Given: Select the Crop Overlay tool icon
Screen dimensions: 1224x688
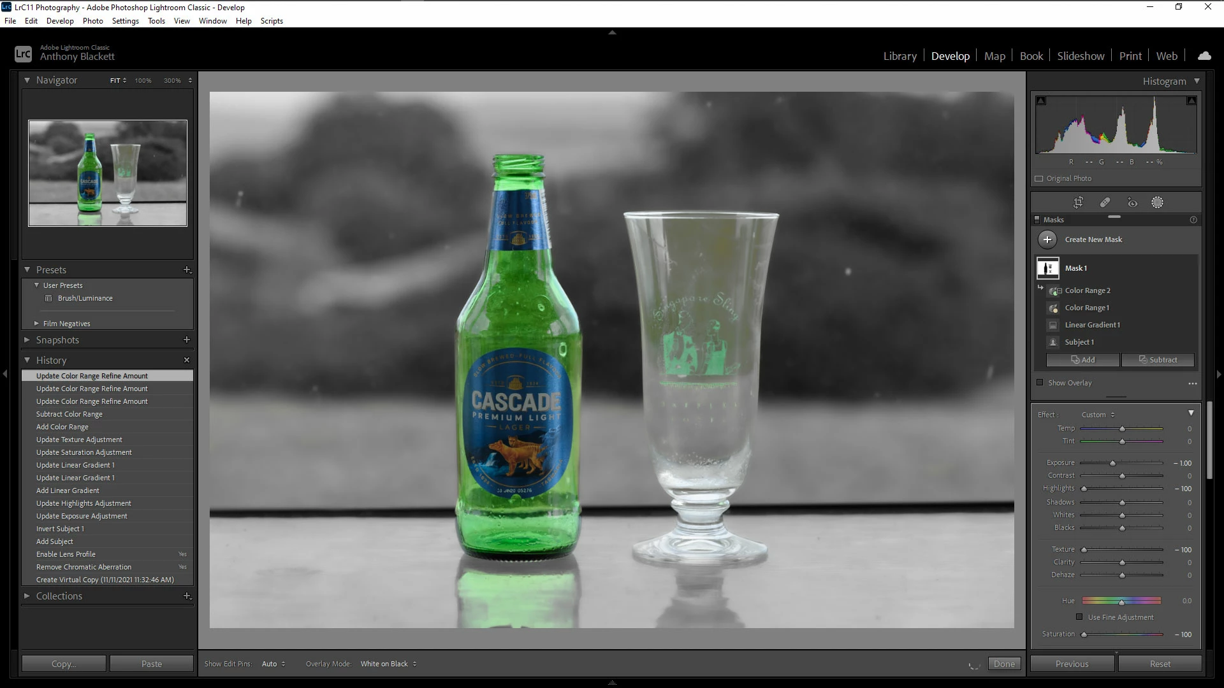Looking at the screenshot, I should [1078, 203].
